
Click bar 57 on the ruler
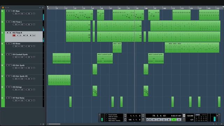click(x=111, y=8)
